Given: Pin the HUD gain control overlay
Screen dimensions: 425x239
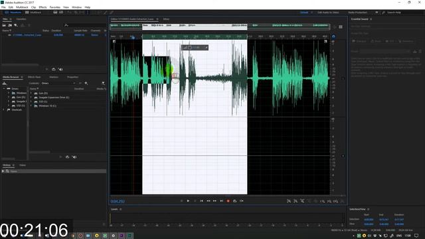Looking at the screenshot, I should click(x=207, y=48).
